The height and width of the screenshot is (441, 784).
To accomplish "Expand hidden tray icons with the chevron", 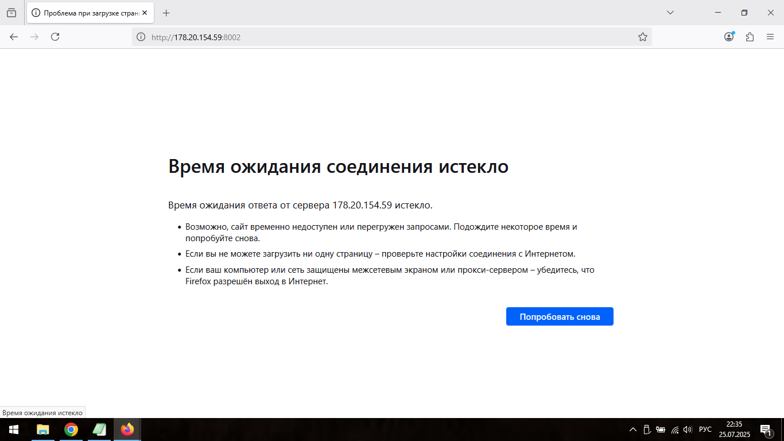I will pyautogui.click(x=632, y=430).
